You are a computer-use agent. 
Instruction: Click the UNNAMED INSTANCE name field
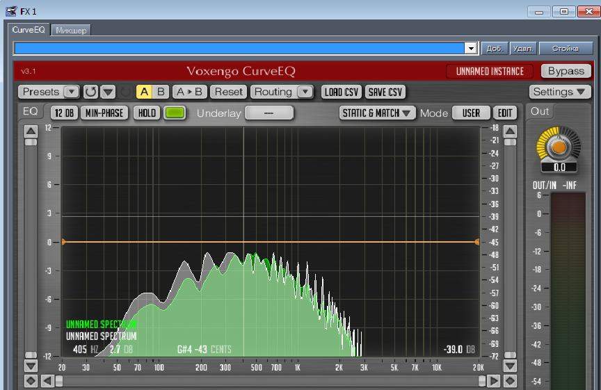coord(490,71)
